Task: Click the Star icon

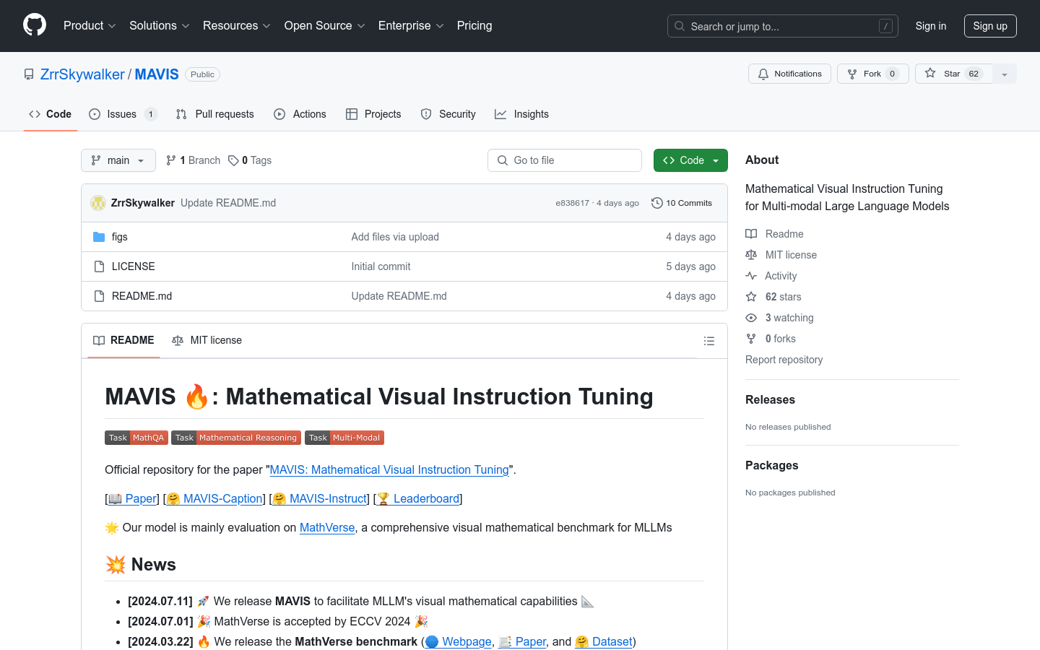Action: click(930, 74)
